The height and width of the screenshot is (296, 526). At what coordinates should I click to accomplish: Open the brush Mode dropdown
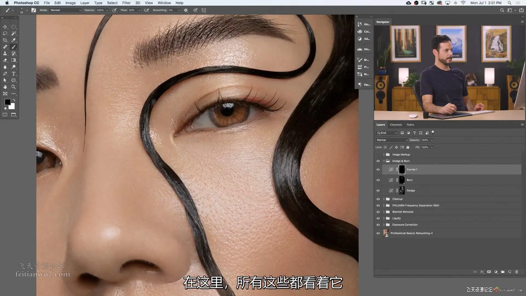[66, 10]
